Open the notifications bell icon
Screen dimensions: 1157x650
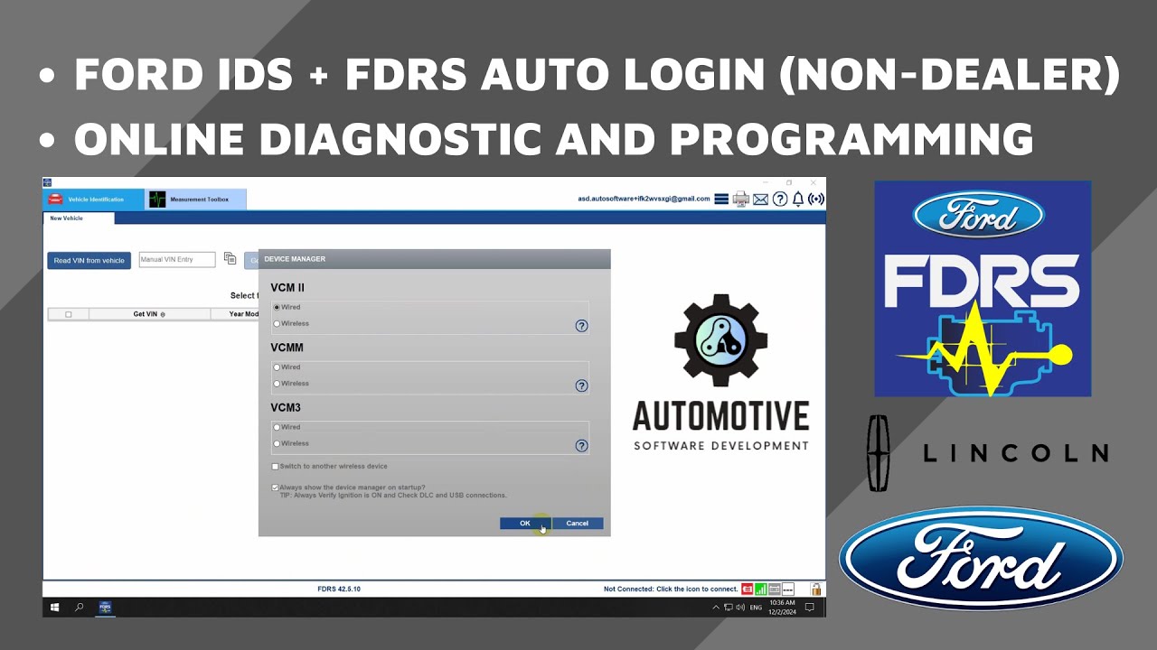click(798, 199)
